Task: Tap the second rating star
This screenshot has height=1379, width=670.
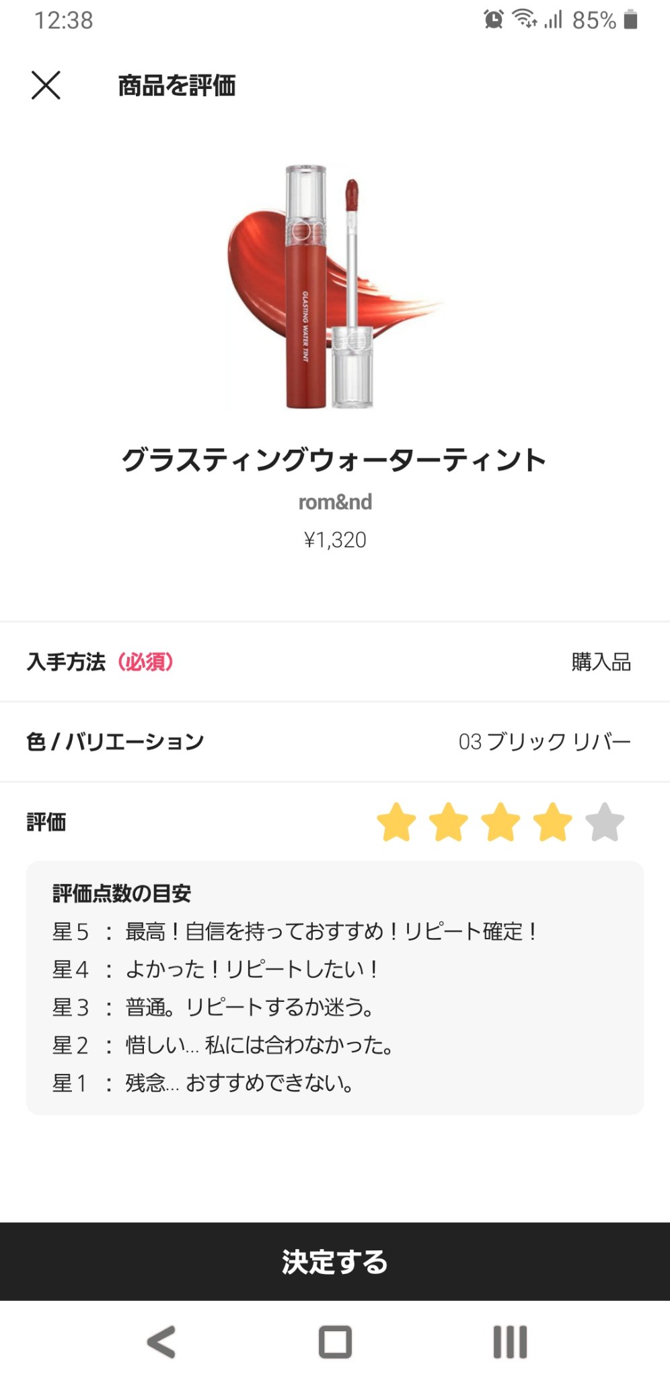Action: (x=448, y=822)
